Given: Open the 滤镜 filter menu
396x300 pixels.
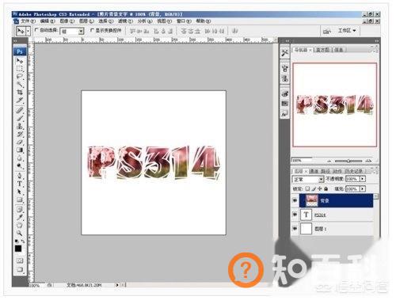Looking at the screenshot, I should pos(125,21).
